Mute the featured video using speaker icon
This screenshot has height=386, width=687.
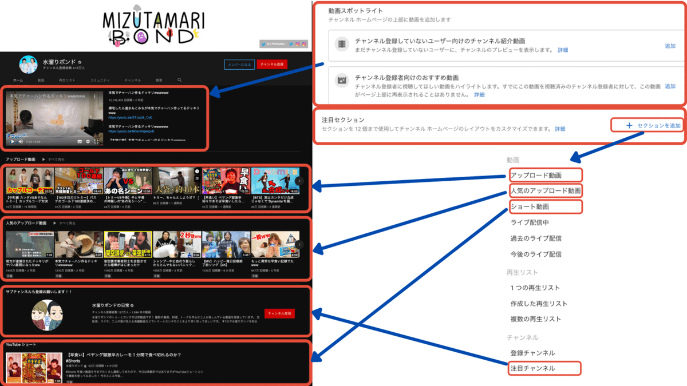pos(20,141)
